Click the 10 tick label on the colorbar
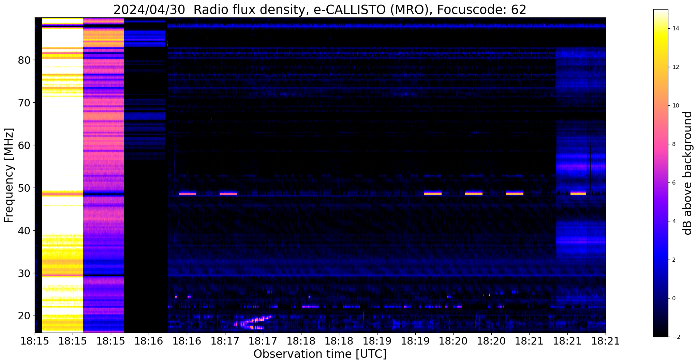Screen dimensions: 698x364 point(675,106)
